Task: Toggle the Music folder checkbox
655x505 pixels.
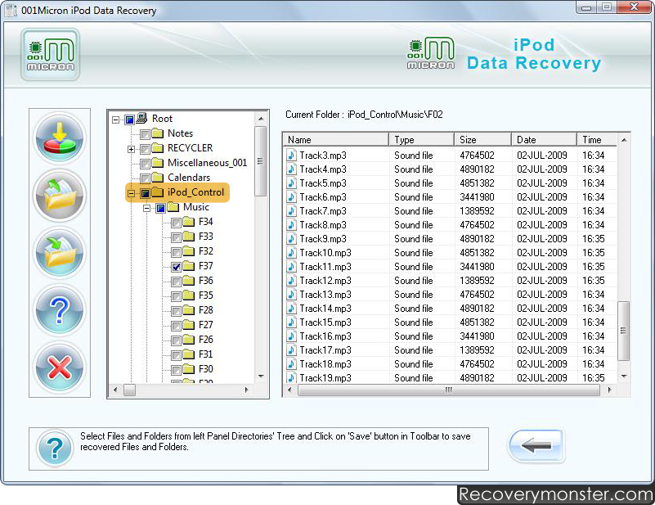Action: (161, 208)
